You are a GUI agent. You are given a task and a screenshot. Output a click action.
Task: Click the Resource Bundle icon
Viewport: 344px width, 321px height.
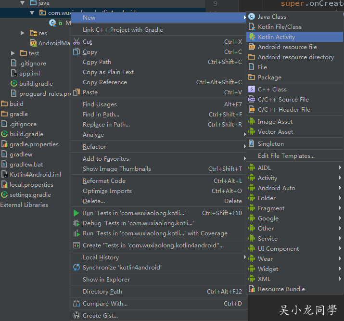pos(252,289)
